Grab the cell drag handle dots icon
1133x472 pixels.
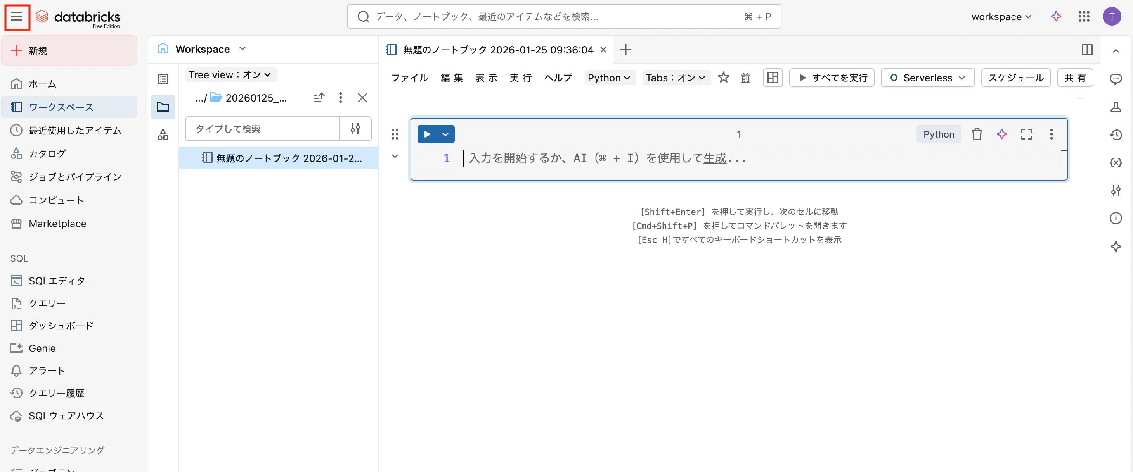[395, 134]
